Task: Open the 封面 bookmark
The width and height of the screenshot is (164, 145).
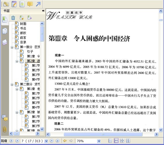Action: click(23, 24)
